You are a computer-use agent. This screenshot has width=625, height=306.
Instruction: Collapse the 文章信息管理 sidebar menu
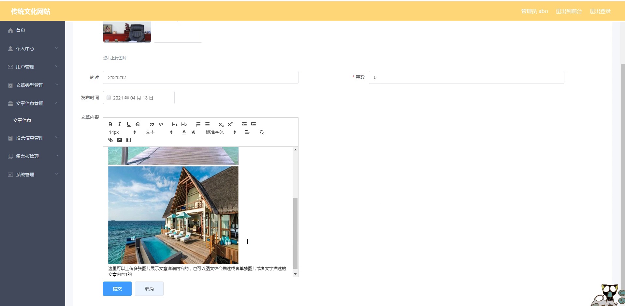(x=33, y=103)
